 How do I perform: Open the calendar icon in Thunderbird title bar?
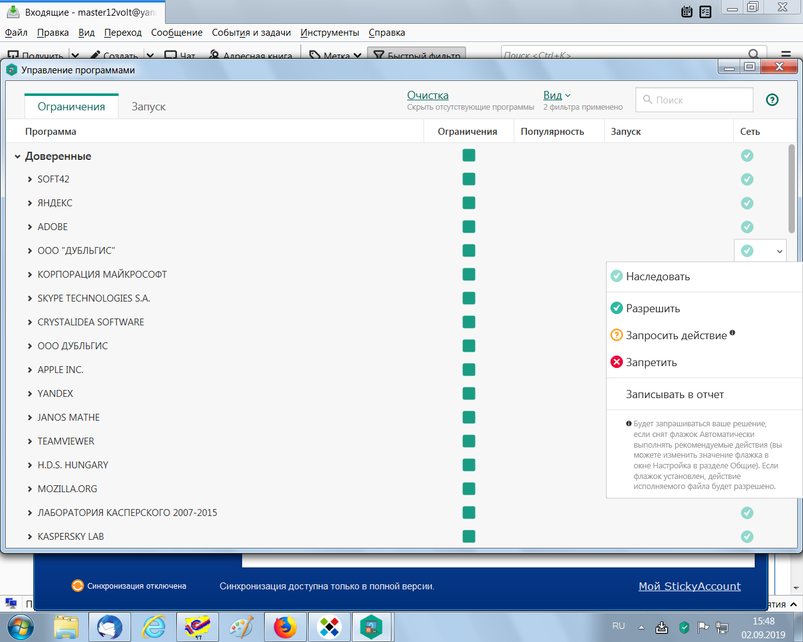point(687,11)
